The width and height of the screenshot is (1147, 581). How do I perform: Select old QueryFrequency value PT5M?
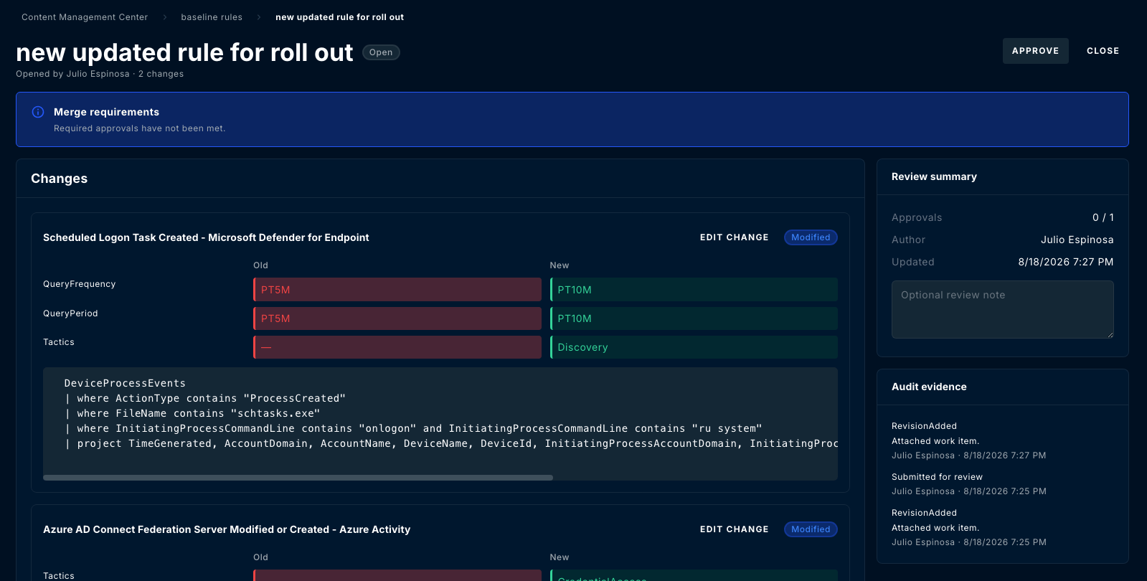click(x=397, y=290)
